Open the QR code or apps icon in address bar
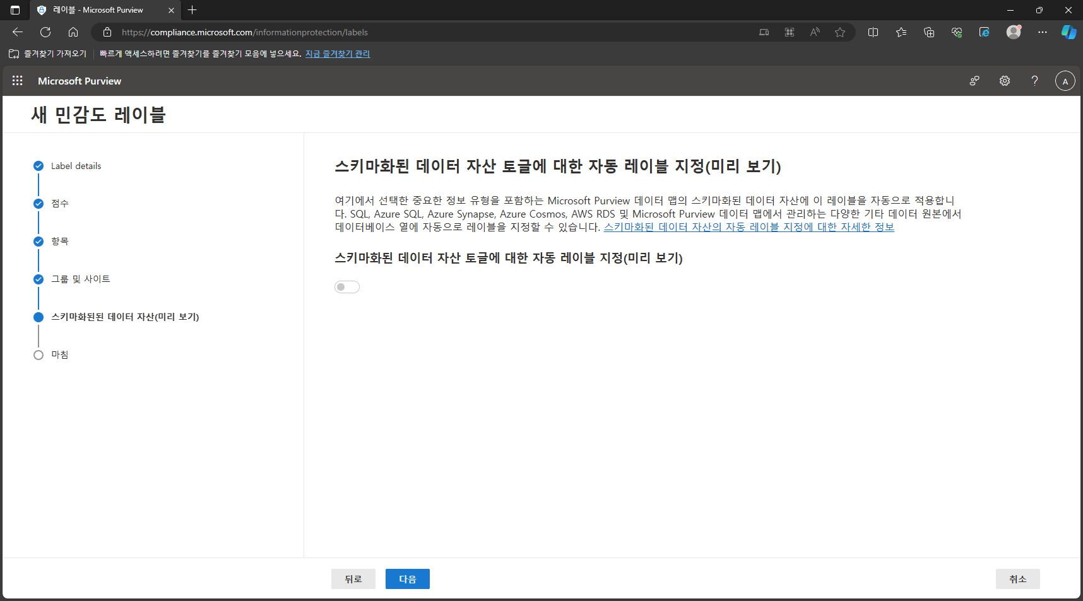This screenshot has width=1083, height=601. [x=790, y=32]
